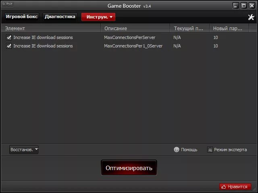This screenshot has width=258, height=193.
Task: Switch to the Диагностика tab
Action: coord(60,17)
